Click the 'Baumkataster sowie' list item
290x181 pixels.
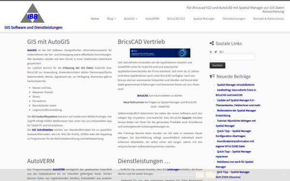(x=44, y=106)
